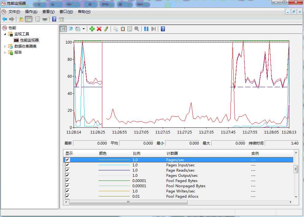
Task: View current activity graph icon
Action: (63, 29)
